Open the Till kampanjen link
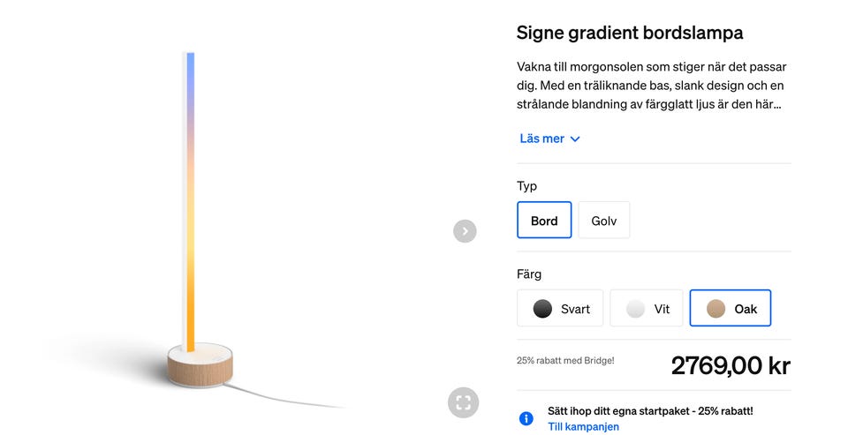Viewport: 848px width, 435px height. [x=583, y=427]
